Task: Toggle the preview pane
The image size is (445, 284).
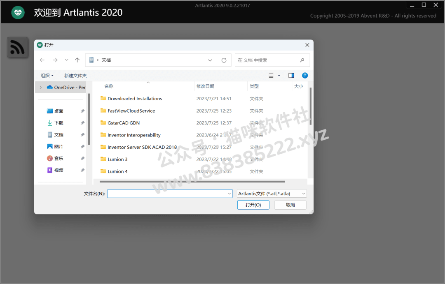Action: (x=291, y=75)
